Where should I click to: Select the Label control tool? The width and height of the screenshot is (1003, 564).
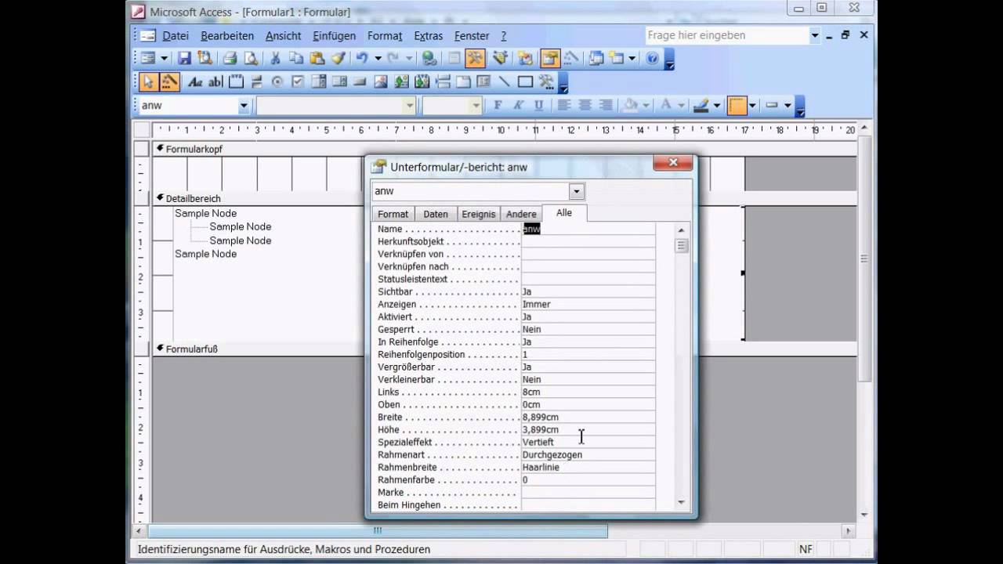click(195, 81)
